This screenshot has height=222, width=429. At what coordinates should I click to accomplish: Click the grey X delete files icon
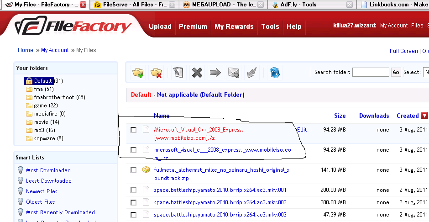pyautogui.click(x=197, y=73)
